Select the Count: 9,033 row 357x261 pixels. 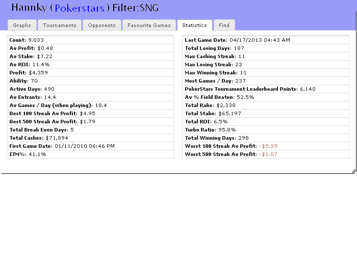coord(90,40)
